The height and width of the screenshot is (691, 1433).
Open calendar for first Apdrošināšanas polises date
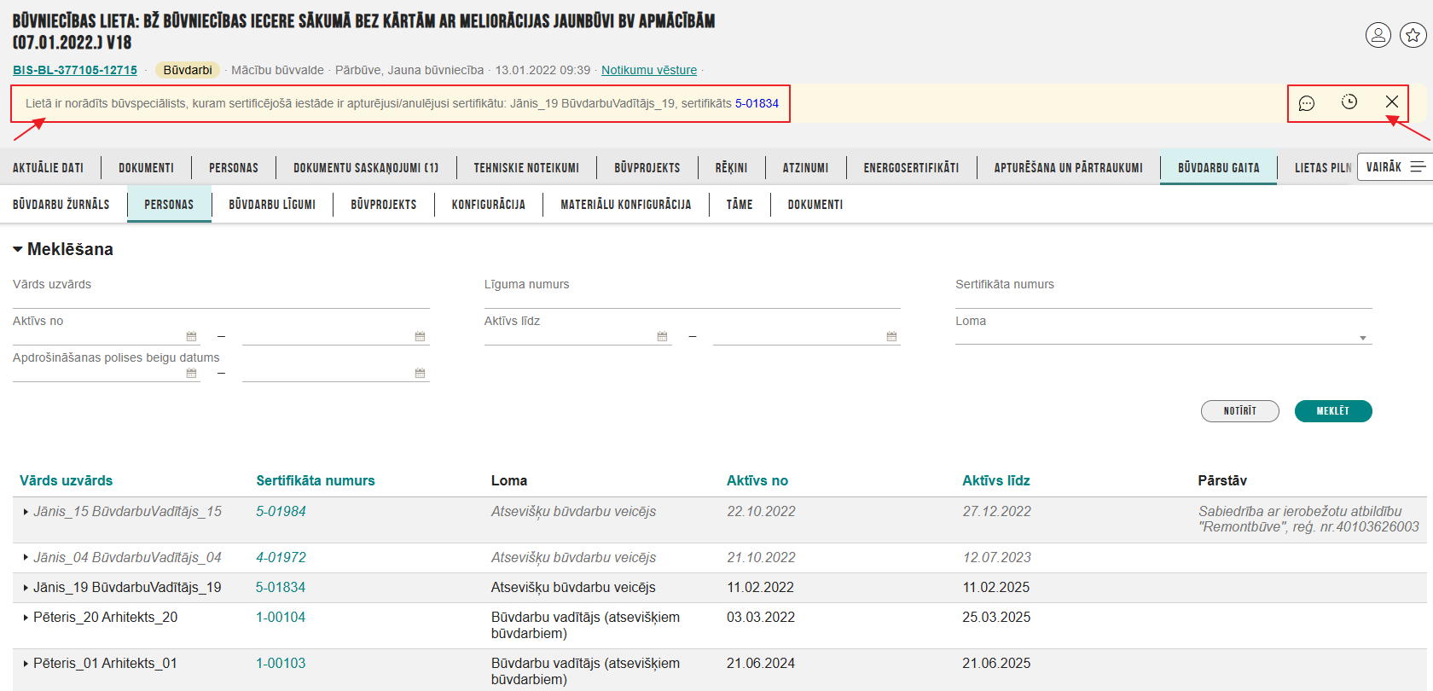click(191, 373)
